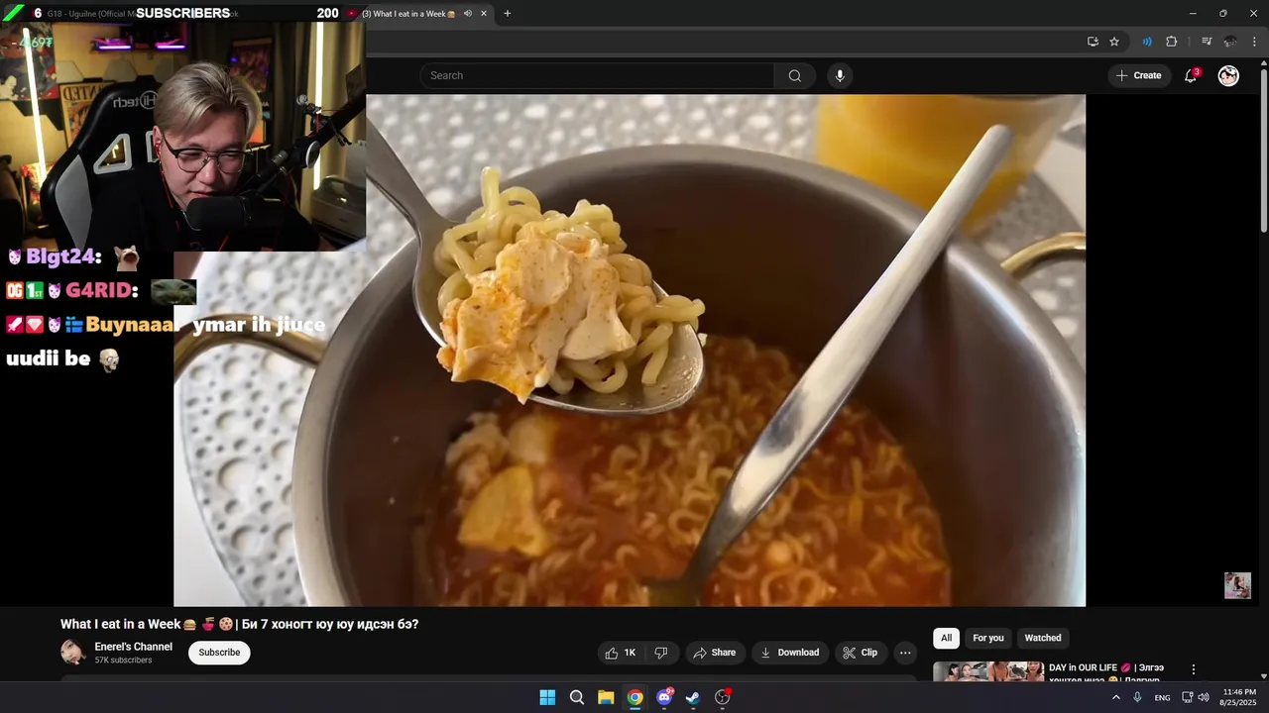Image resolution: width=1269 pixels, height=713 pixels.
Task: Open Chrome Extensions puzzle icon
Action: (x=1172, y=42)
